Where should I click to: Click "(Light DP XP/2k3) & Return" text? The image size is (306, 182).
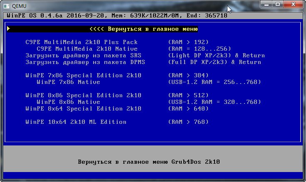(217, 56)
